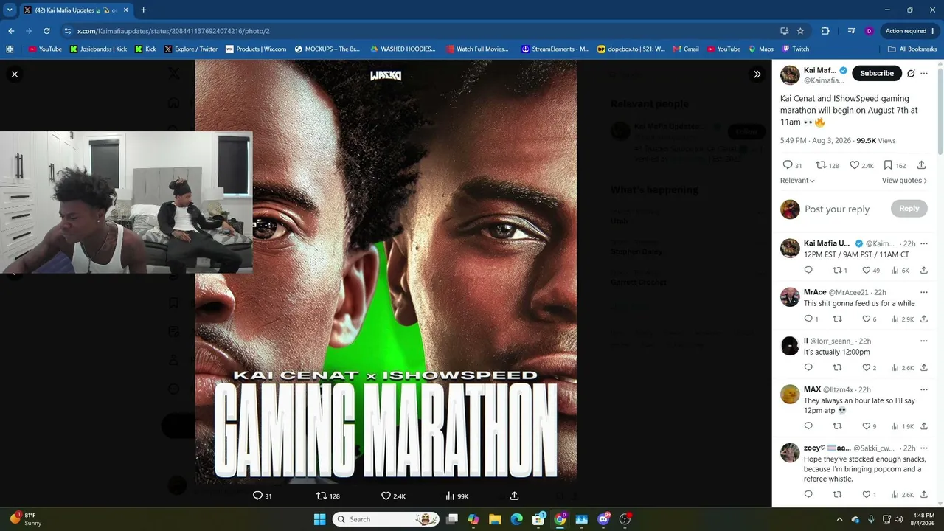
Task: Reload the page
Action: 46,31
